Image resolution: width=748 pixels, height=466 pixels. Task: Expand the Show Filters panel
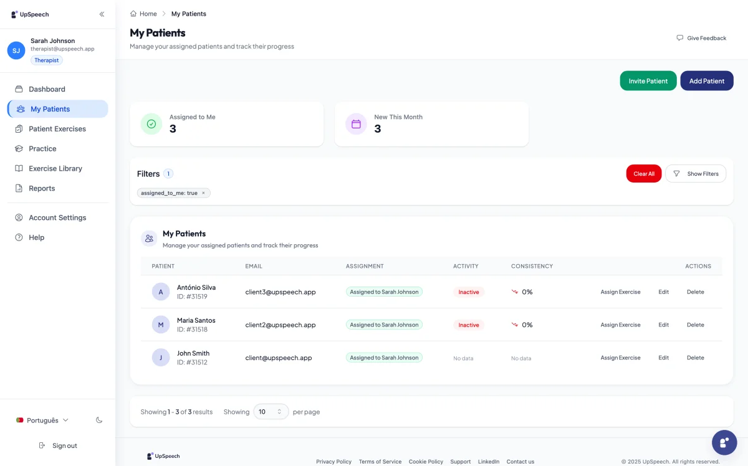click(x=696, y=174)
